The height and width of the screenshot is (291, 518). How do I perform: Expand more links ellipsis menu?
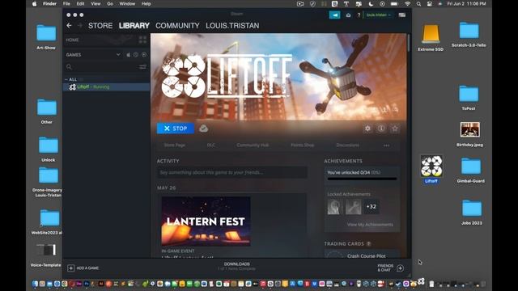pos(386,145)
